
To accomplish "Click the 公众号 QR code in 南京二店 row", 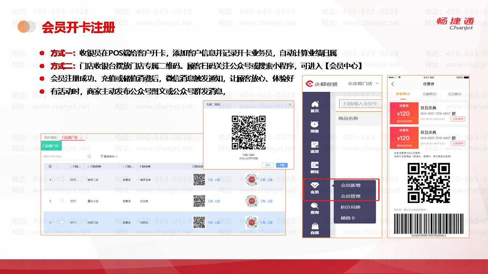I will tap(199, 180).
